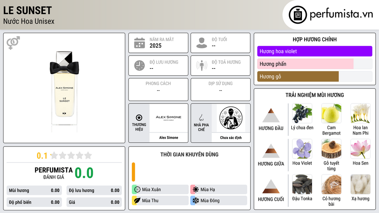Click the Mùa Đông snowflake icon
The image size is (379, 213).
click(196, 200)
